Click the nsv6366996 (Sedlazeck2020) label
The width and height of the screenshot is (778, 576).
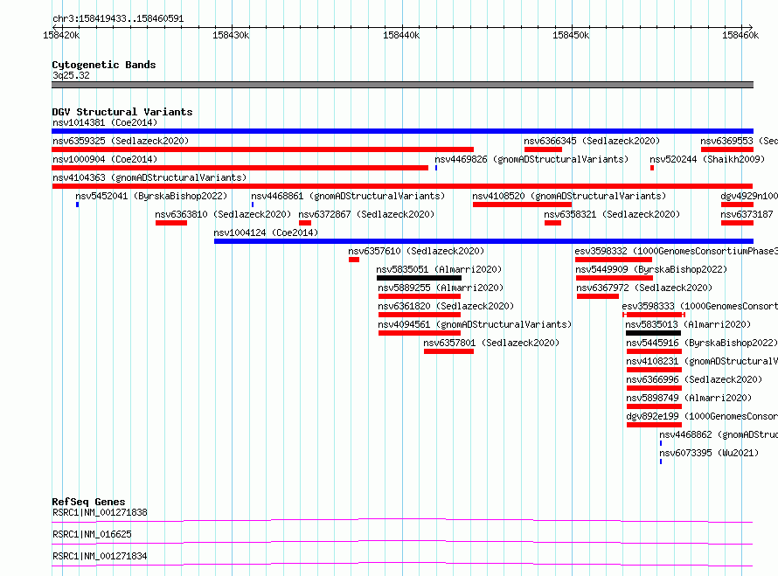click(x=694, y=379)
